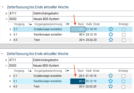
Task: Check Erledigt box for Test row in lower panel
Action: click(123, 87)
